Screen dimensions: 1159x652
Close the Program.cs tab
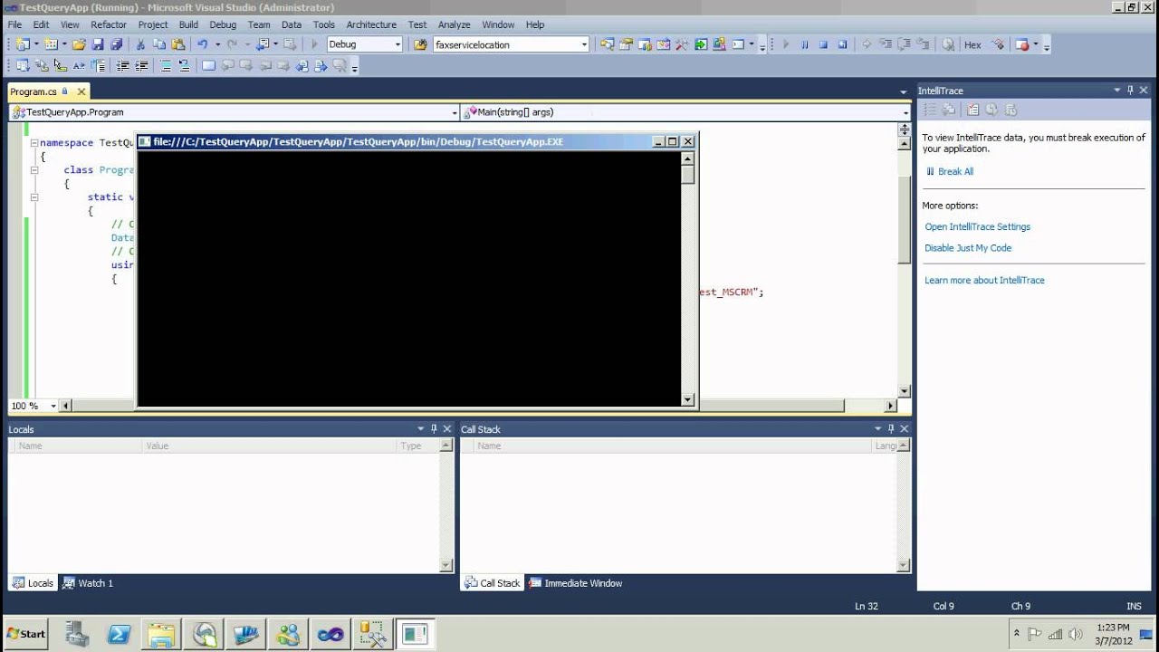click(81, 91)
